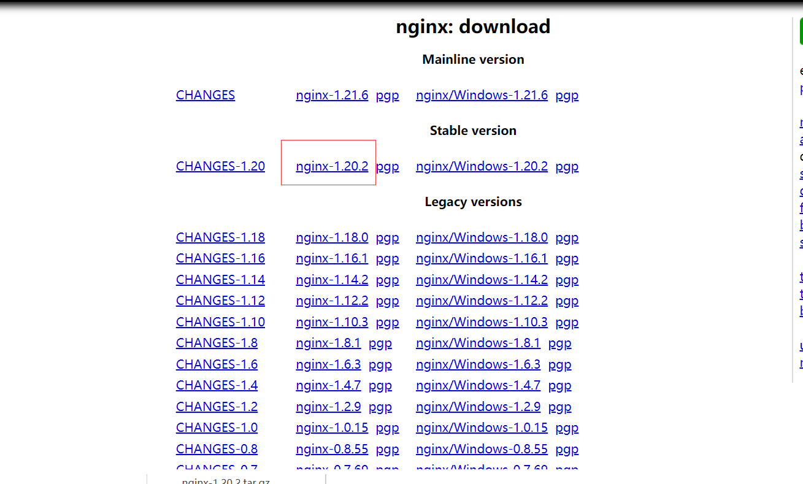Download nginx-1.12.2 source

(x=332, y=301)
